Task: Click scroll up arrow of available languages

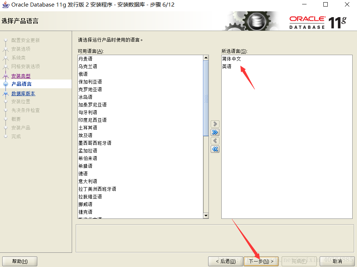Action: coord(206,58)
